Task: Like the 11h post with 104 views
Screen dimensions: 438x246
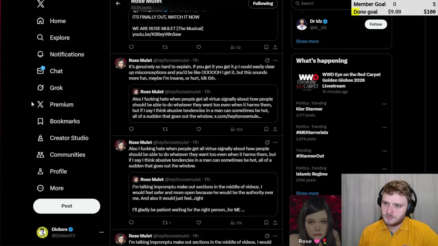Action: (199, 129)
